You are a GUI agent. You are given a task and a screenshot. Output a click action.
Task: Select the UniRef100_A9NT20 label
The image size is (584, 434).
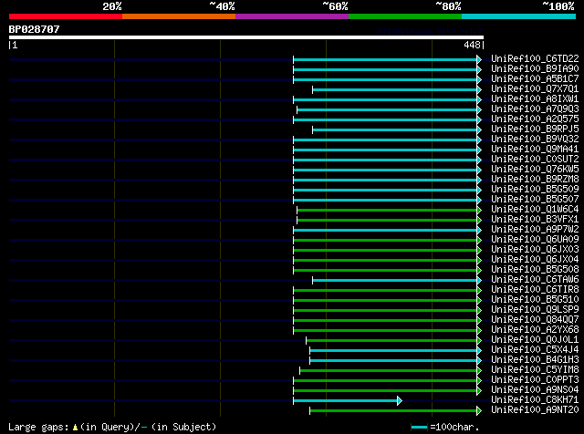535,410
